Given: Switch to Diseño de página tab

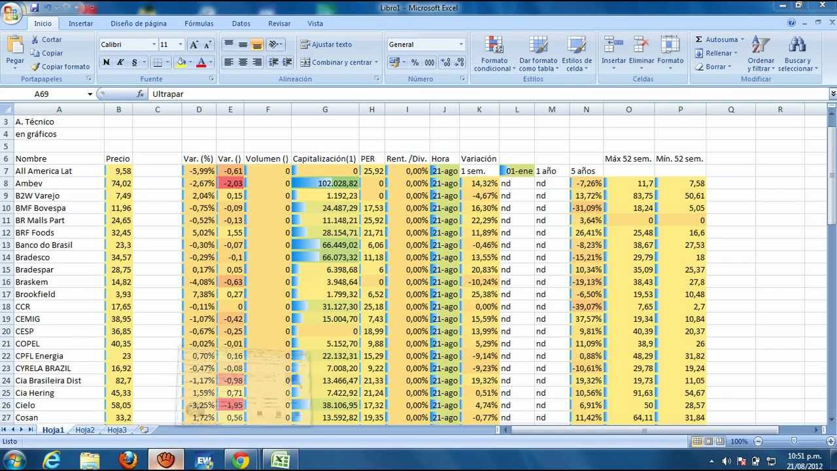Looking at the screenshot, I should tap(139, 24).
